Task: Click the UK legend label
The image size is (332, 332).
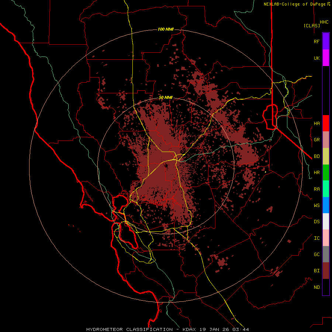Action: tap(317, 58)
